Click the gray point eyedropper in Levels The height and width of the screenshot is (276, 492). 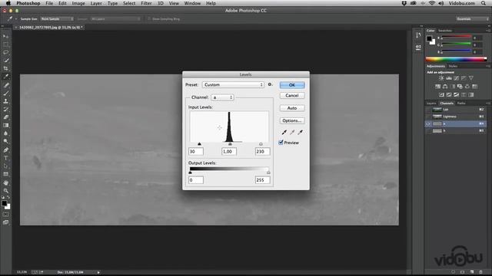click(x=292, y=133)
